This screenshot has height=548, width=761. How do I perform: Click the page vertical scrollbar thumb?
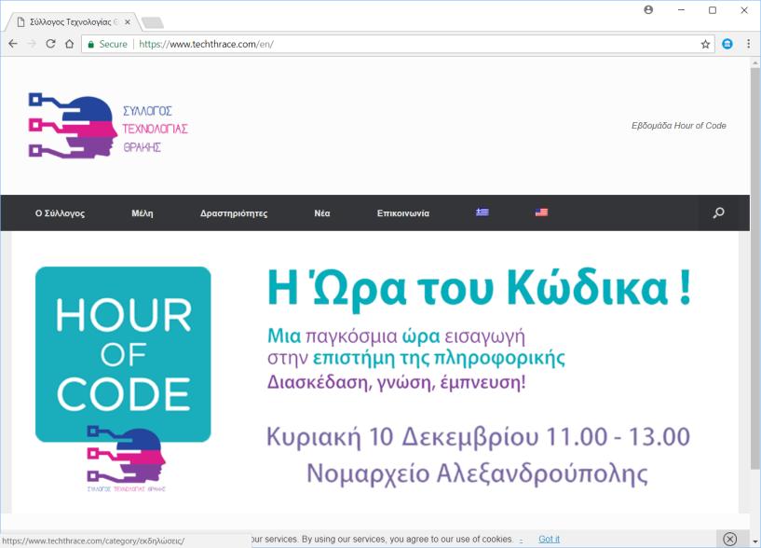pos(755,268)
